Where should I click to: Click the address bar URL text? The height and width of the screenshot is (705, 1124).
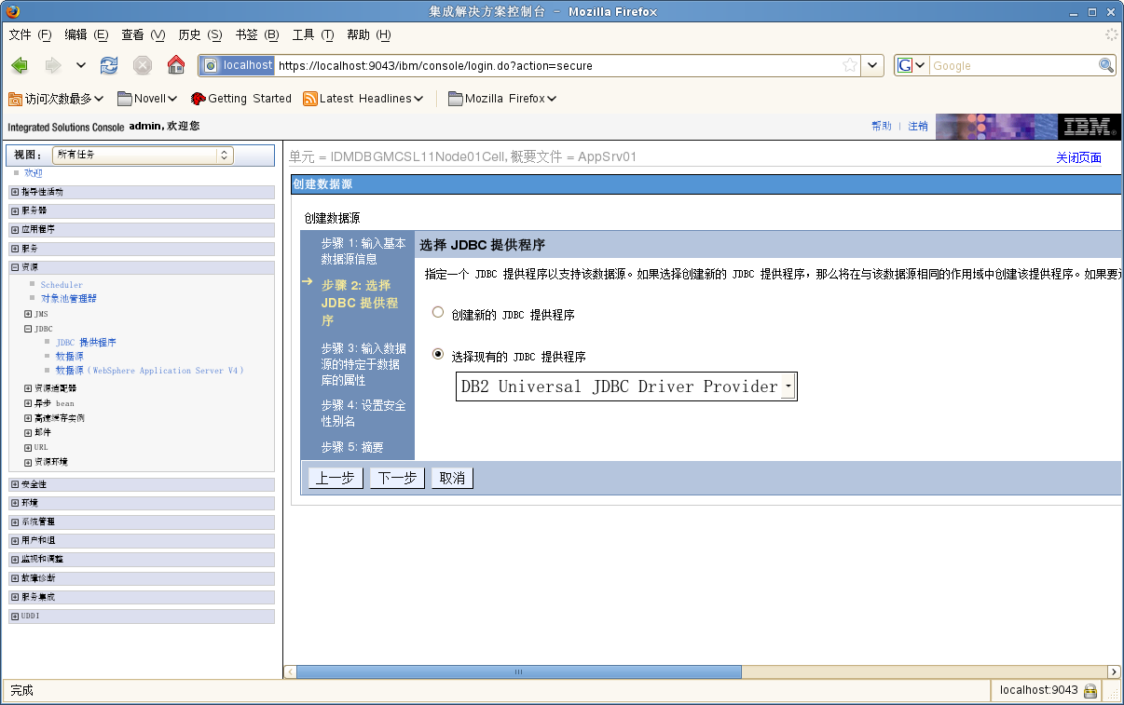(x=435, y=66)
